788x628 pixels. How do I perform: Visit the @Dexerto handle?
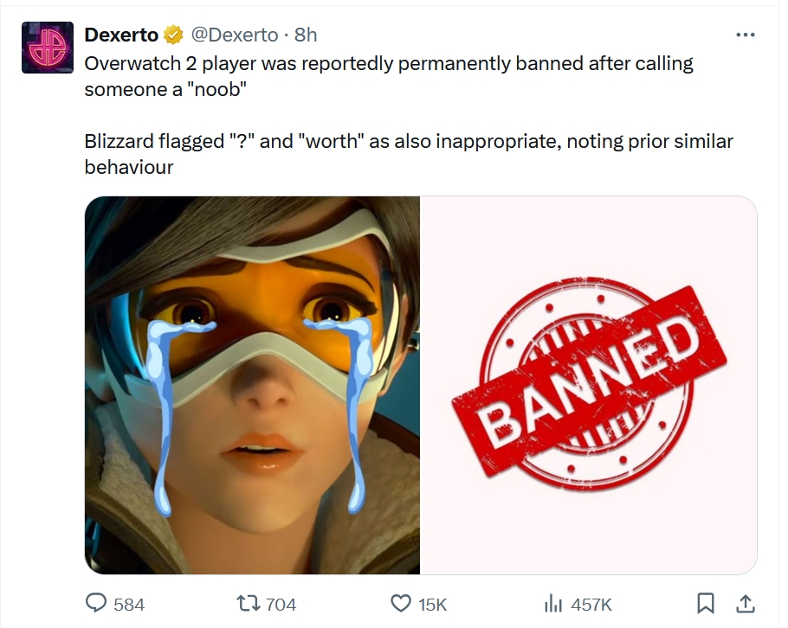pyautogui.click(x=235, y=35)
